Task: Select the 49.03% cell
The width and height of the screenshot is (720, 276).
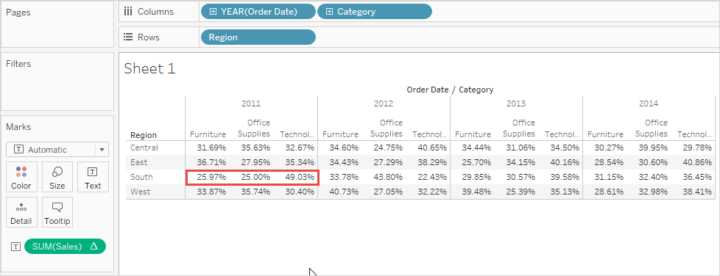Action: [300, 177]
